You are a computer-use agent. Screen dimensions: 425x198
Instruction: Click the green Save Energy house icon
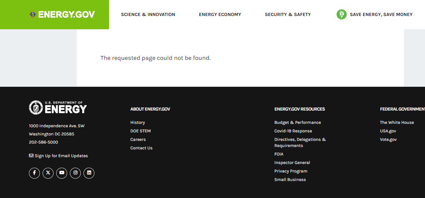tap(341, 15)
